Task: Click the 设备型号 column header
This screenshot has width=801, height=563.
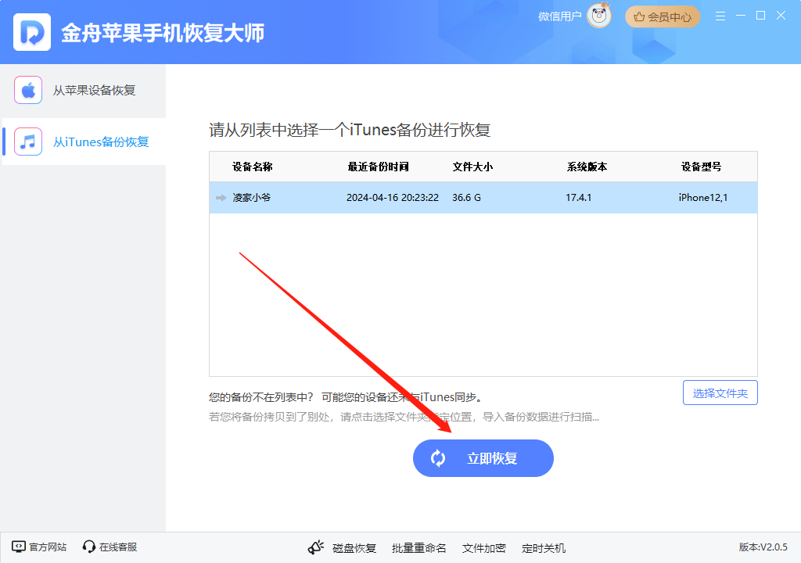Action: [701, 167]
